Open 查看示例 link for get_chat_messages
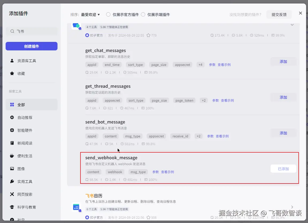The height and width of the screenshot is (223, 308). coord(224,65)
